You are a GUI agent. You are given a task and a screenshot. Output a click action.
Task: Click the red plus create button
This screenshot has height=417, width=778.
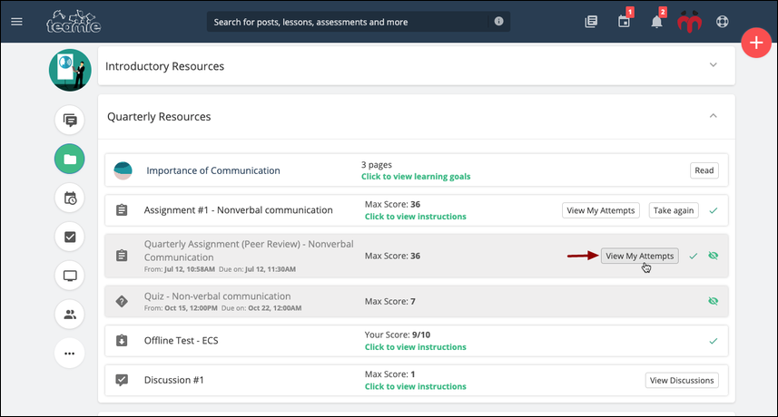(x=756, y=44)
